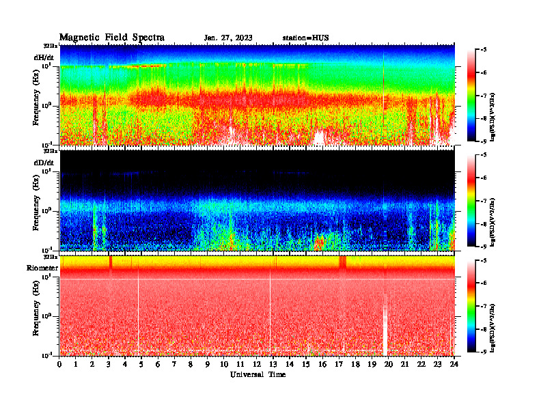541x418 pixels.
Task: Click hour tick label '13' on time axis
Action: point(273,365)
